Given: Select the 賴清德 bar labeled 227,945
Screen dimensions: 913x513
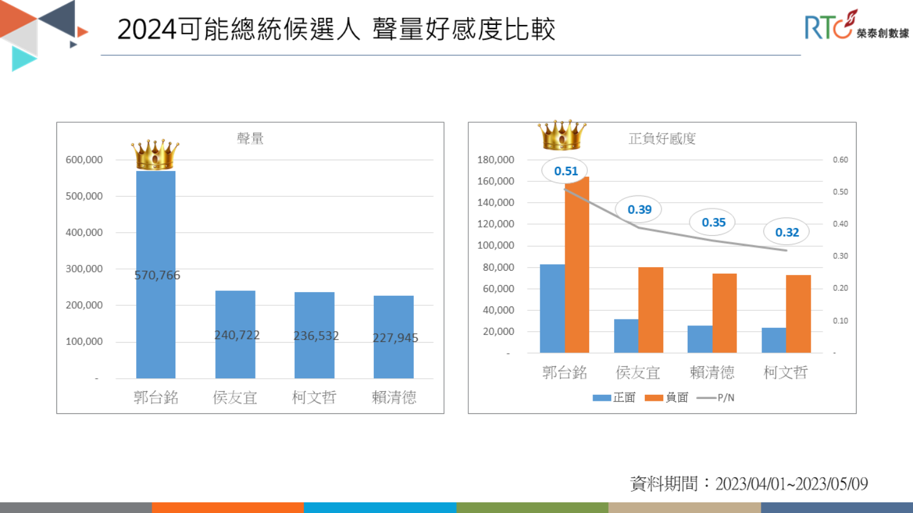Looking at the screenshot, I should coord(393,337).
